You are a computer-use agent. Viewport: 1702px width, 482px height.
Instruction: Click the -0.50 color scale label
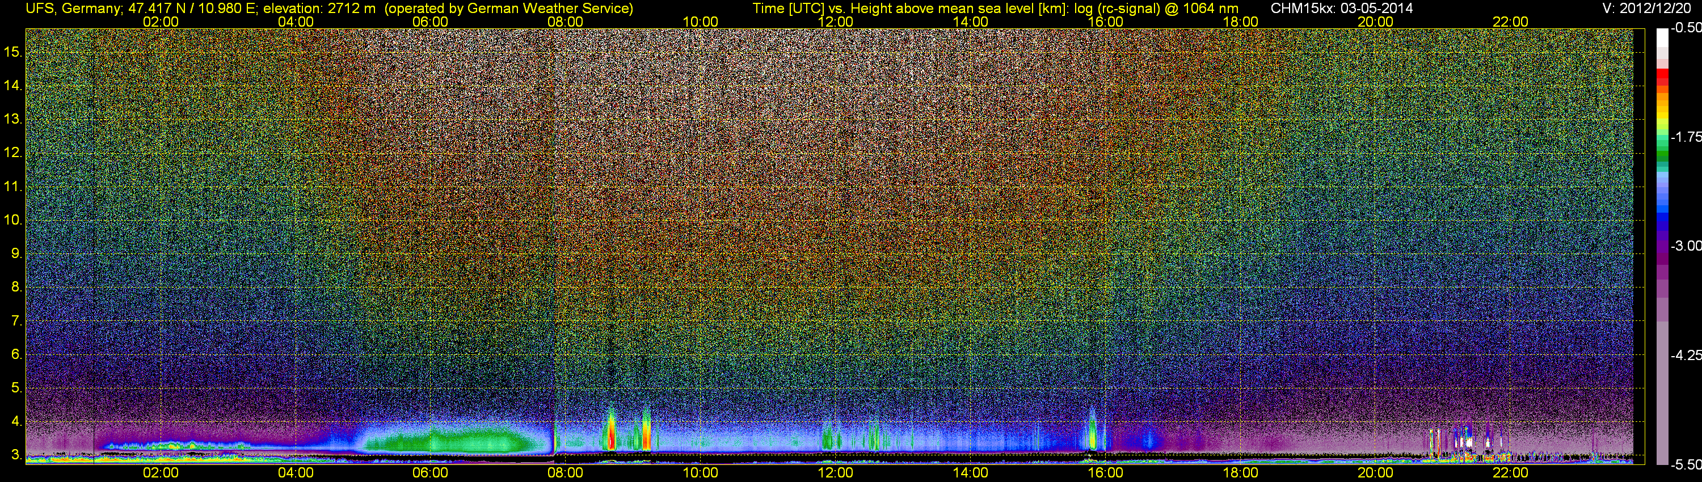(x=1686, y=28)
